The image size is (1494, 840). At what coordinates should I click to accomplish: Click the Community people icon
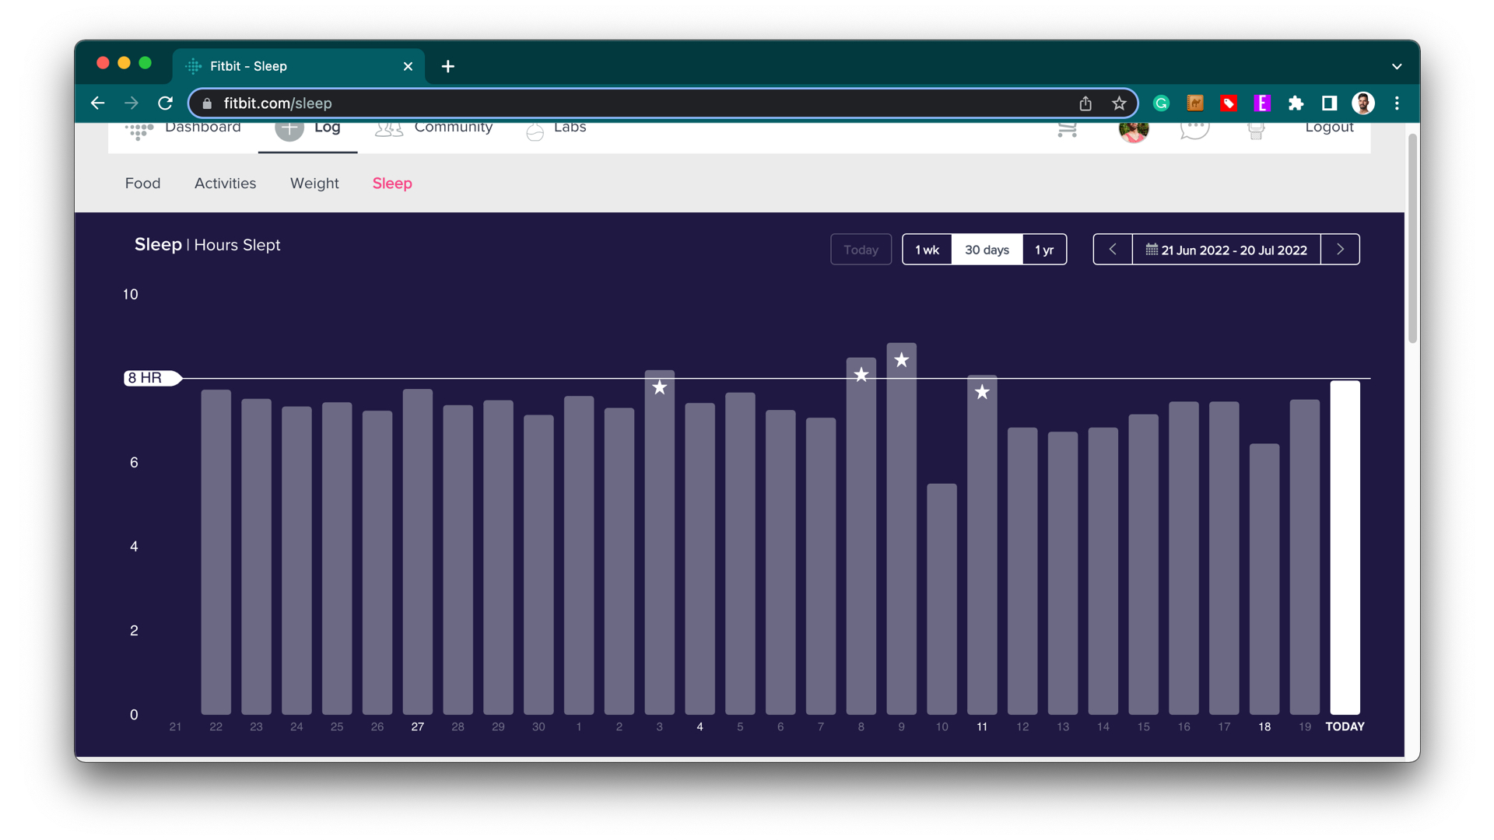coord(389,130)
